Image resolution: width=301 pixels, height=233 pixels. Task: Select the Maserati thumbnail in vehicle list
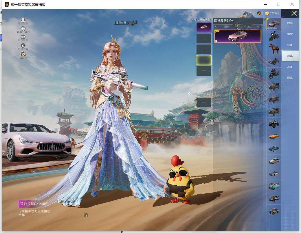[274, 24]
